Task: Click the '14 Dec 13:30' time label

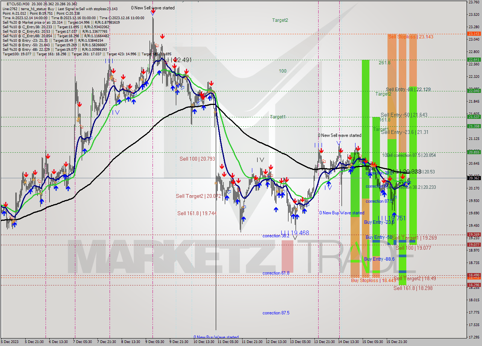Action: click(348, 342)
